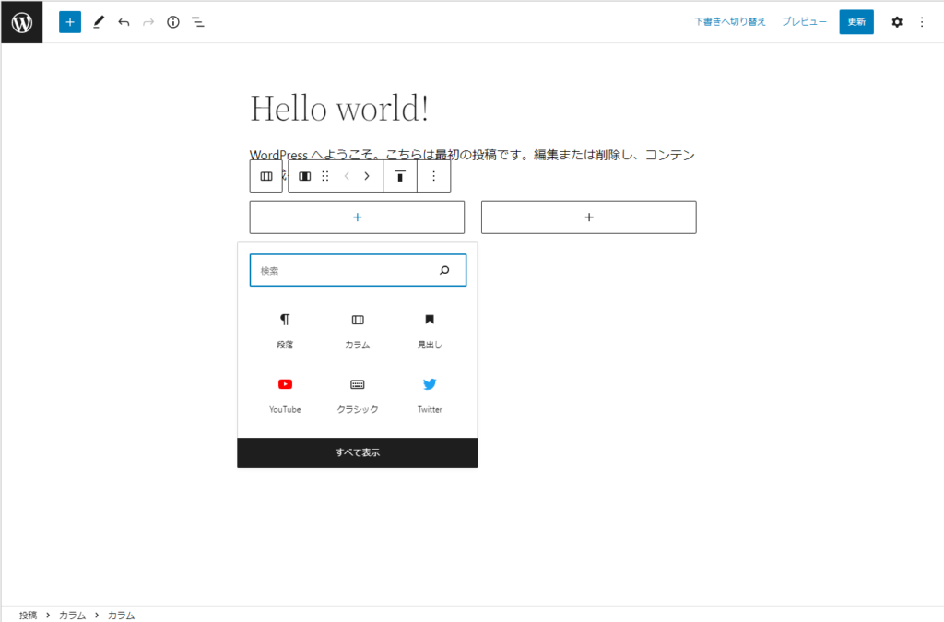Focus the 検索 block search field
The image size is (944, 622).
tap(346, 271)
